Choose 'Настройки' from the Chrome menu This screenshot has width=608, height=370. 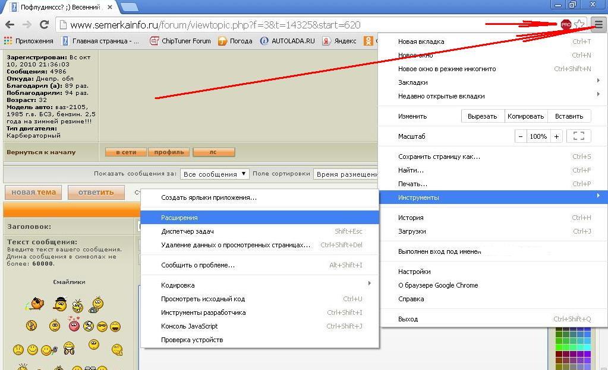(x=414, y=272)
